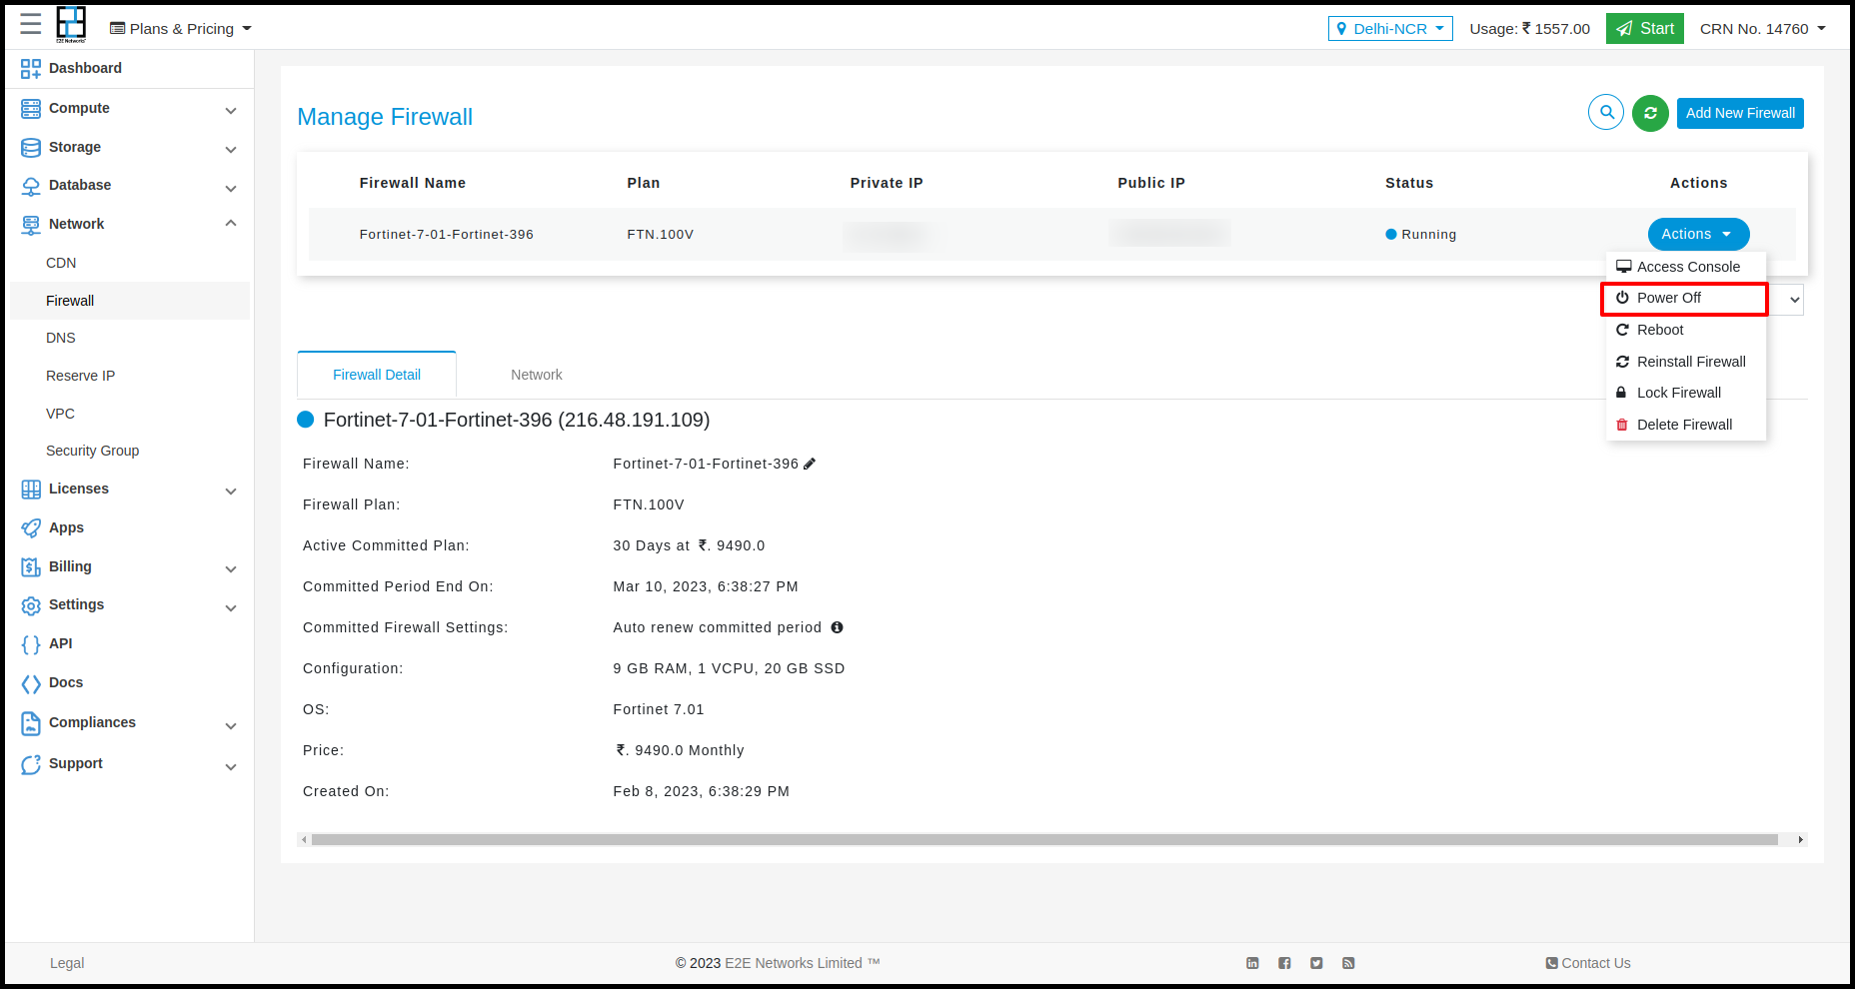Click the auto renew info icon
1855x989 pixels.
837,627
